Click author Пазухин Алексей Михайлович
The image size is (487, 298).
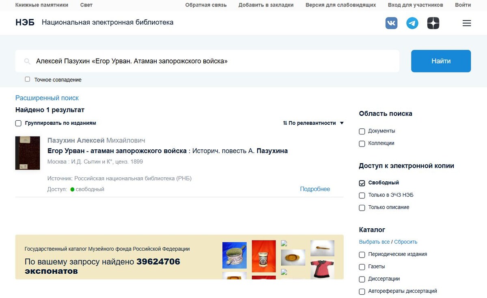[x=96, y=140]
